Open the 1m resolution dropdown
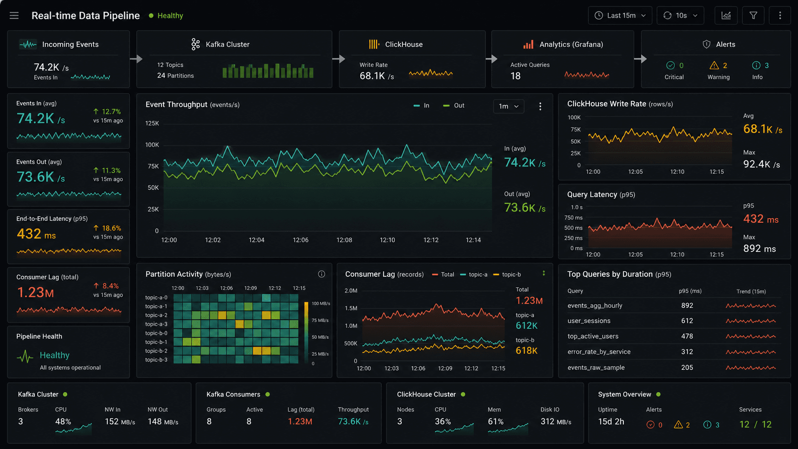This screenshot has height=449, width=798. [508, 106]
